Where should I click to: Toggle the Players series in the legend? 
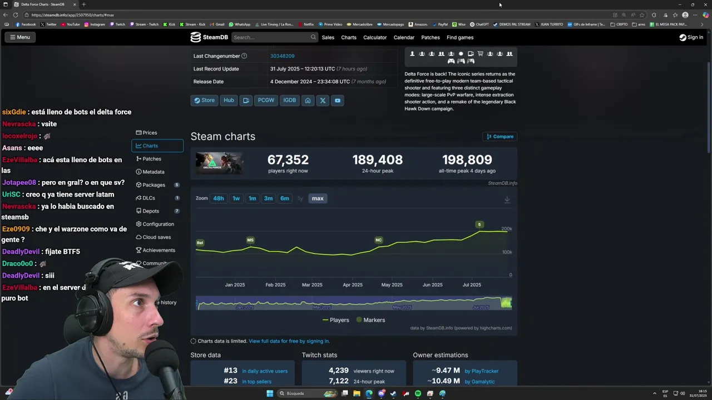pos(336,320)
